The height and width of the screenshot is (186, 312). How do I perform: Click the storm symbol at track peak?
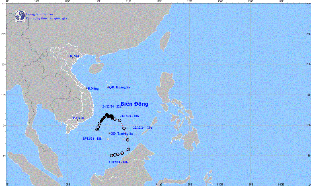(x=107, y=115)
